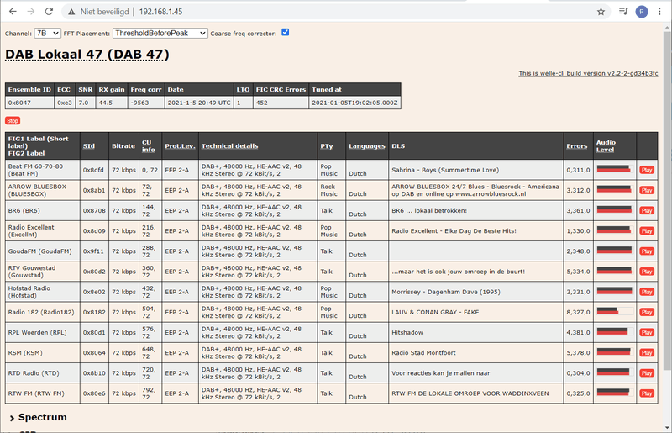Play RTD Radio station
The image size is (672, 433).
coord(647,373)
